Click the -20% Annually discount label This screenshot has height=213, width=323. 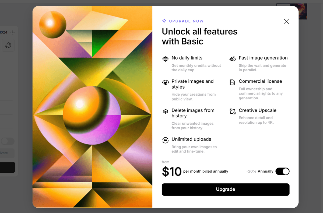pos(260,171)
